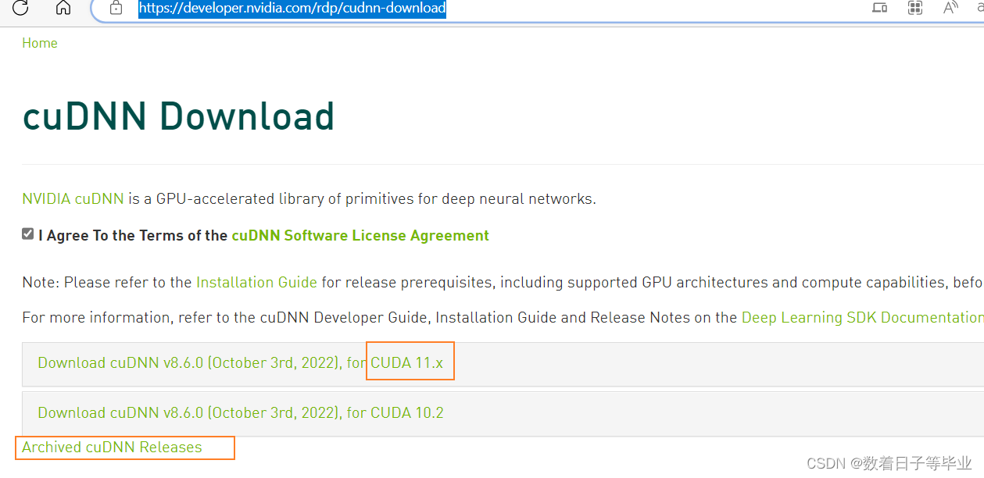Open the Archived cuDNN Releases link

coord(112,447)
